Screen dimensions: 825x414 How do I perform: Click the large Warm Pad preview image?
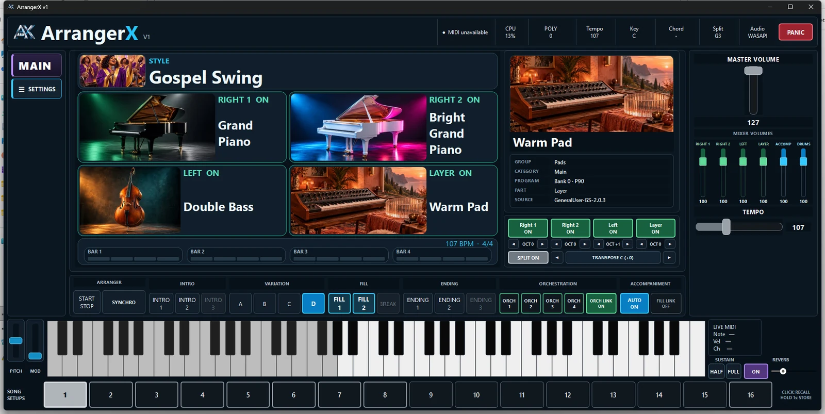[591, 94]
